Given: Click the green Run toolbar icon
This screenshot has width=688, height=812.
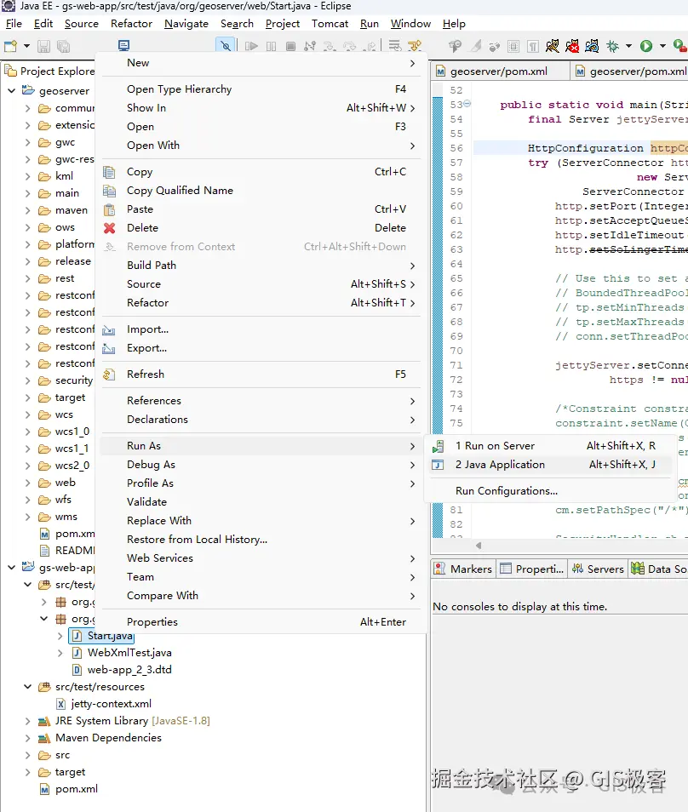Looking at the screenshot, I should 646,46.
